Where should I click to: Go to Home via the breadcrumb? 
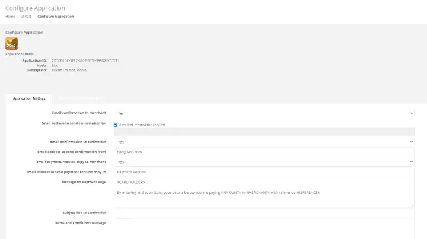pos(10,17)
